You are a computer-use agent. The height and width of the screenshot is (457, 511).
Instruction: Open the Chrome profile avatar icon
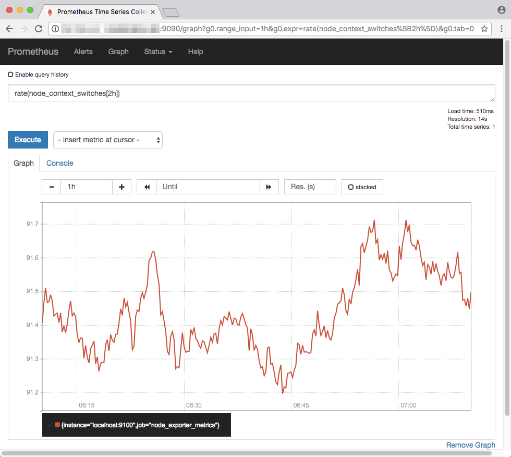click(501, 9)
